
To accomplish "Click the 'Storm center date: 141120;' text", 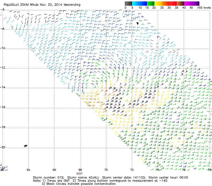I will 124,177.
